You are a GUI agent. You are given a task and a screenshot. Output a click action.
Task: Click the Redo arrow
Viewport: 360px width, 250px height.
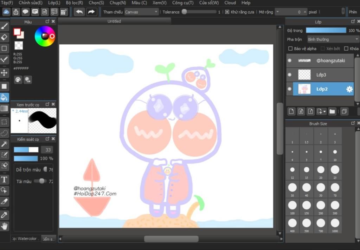coord(91,12)
